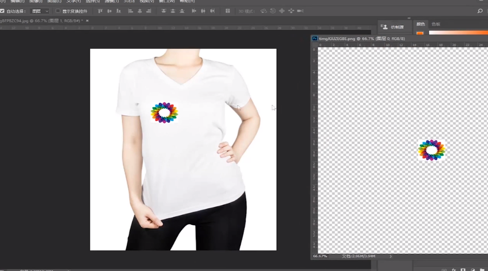The width and height of the screenshot is (488, 271).
Task: Click the orange foreground color swatch
Action: (420, 33)
